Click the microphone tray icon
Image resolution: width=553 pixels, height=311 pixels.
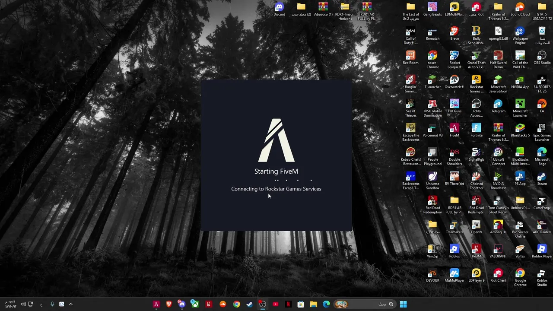pyautogui.click(x=52, y=304)
